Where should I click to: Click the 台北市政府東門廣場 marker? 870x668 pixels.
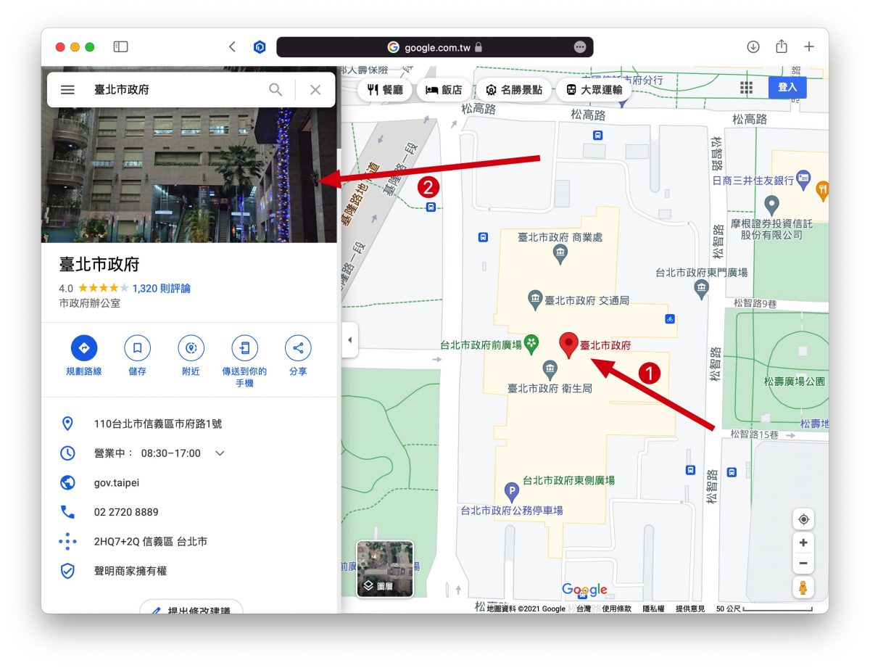701,289
